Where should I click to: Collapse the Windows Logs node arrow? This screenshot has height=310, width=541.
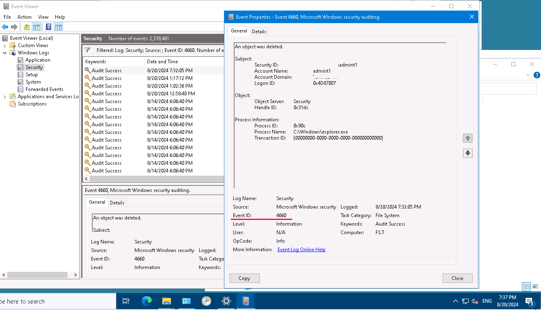(5, 53)
